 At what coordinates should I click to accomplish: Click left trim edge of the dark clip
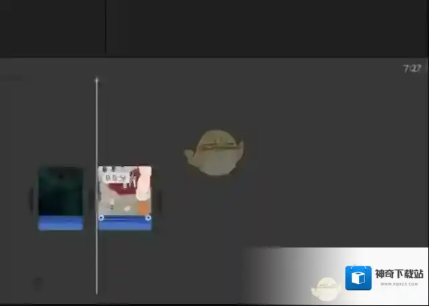click(31, 199)
